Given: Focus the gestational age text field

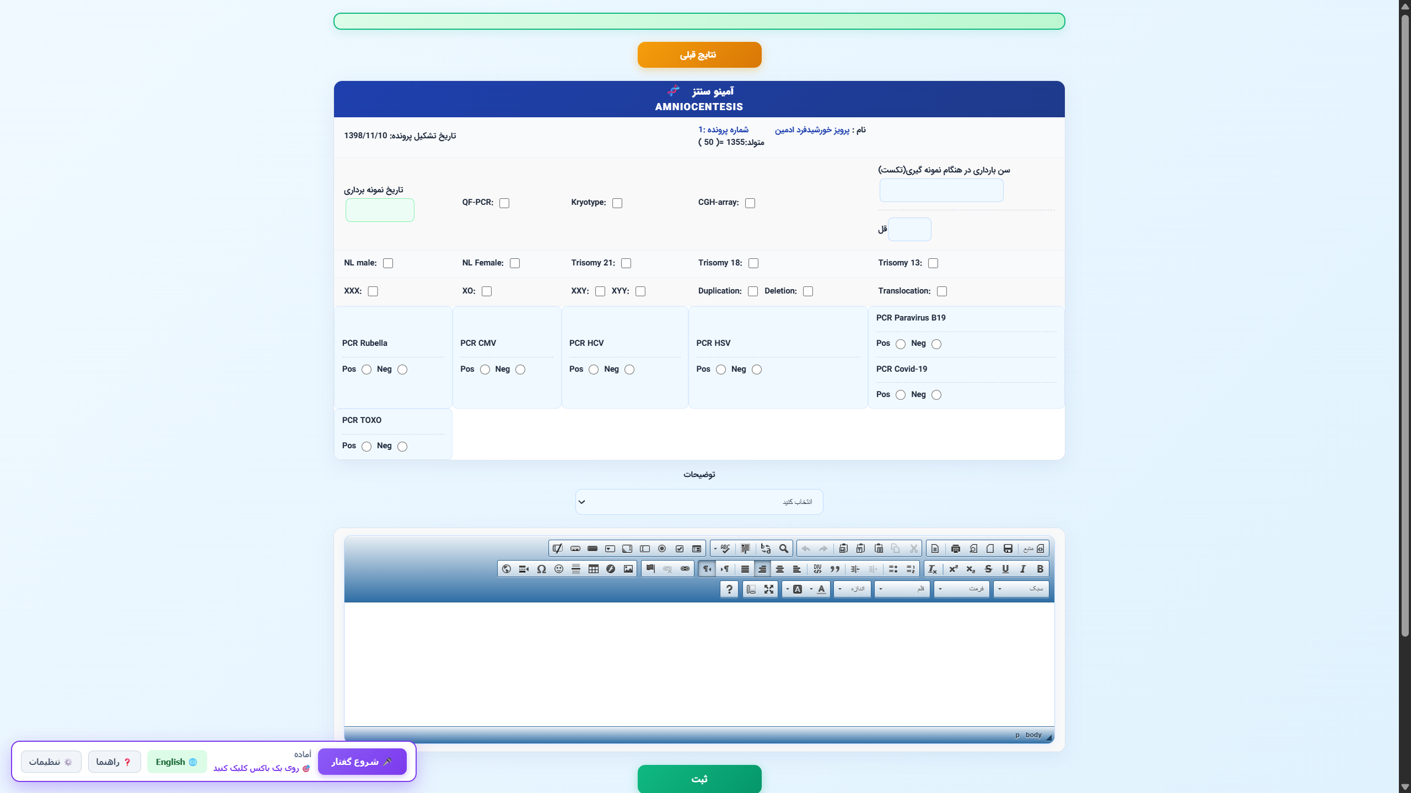Looking at the screenshot, I should [941, 191].
